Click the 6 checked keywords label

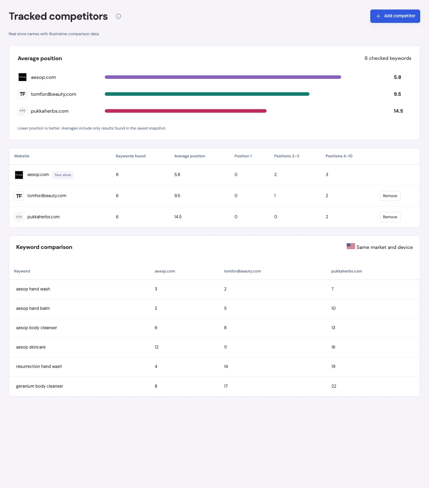388,58
